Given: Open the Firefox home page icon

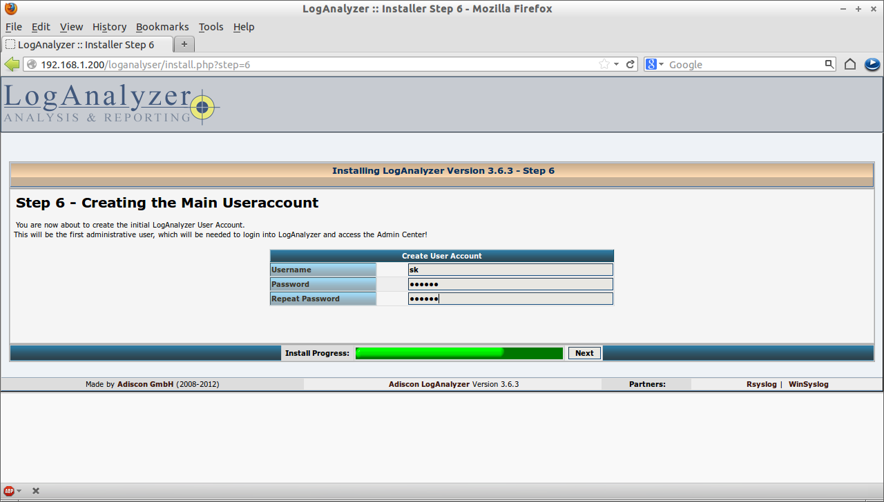Looking at the screenshot, I should tap(850, 64).
